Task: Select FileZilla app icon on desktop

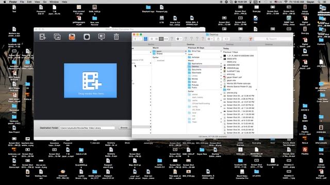Action: (x=305, y=151)
